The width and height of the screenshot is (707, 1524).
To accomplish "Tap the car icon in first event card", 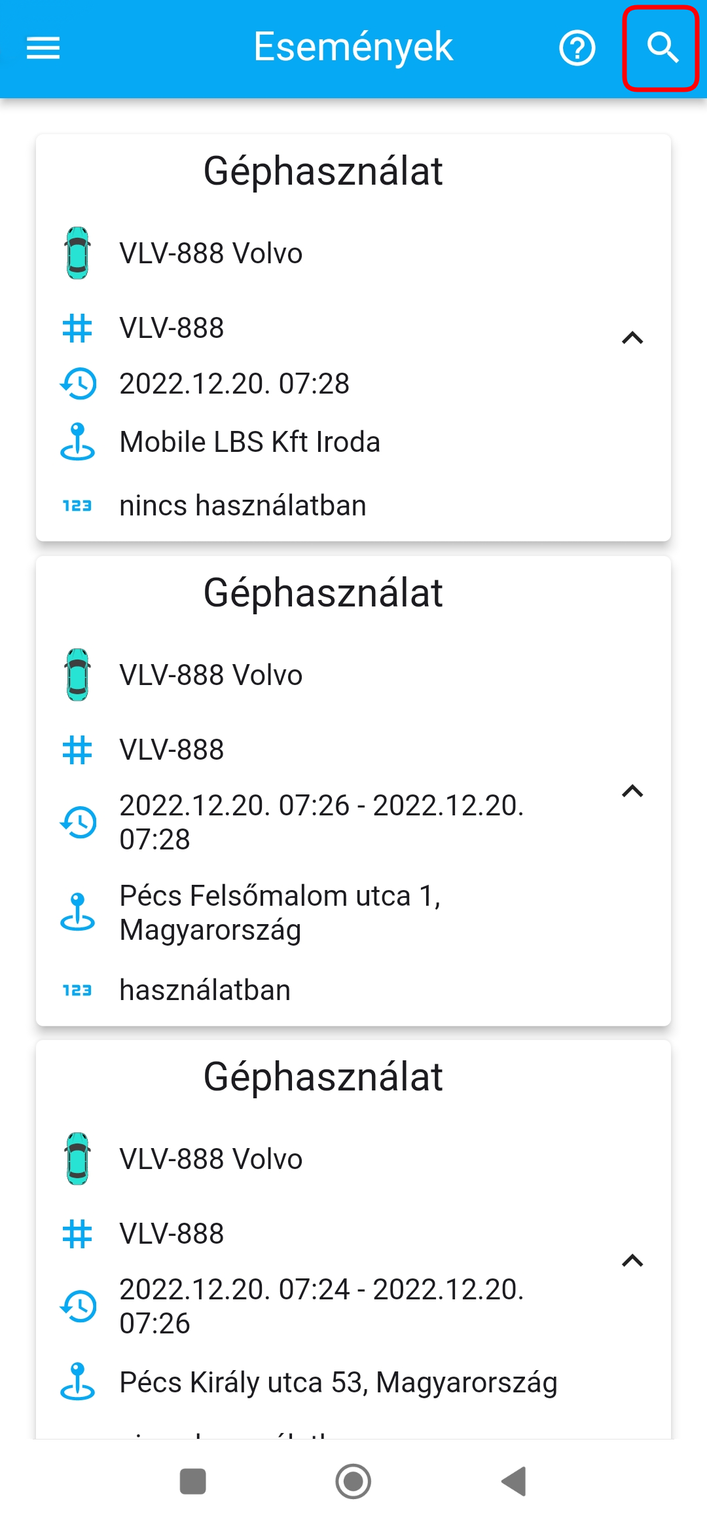I will [78, 253].
